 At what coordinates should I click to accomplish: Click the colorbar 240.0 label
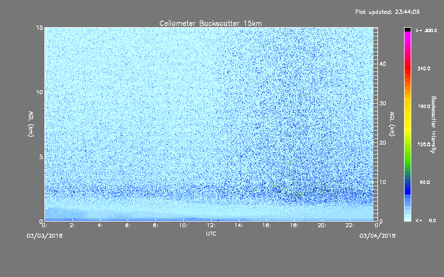point(424,69)
